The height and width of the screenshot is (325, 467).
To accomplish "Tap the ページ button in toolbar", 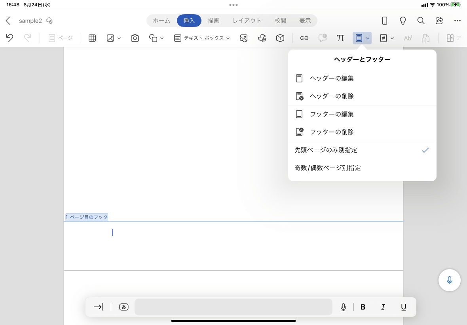I will 61,38.
